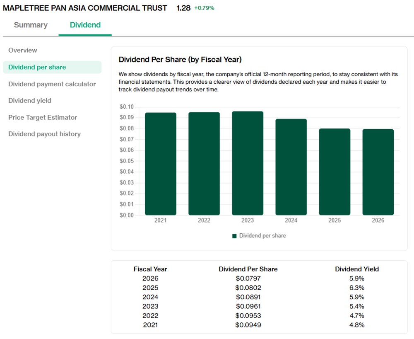Click the 2021 dividend bar
This screenshot has height=339, width=414.
pos(161,164)
